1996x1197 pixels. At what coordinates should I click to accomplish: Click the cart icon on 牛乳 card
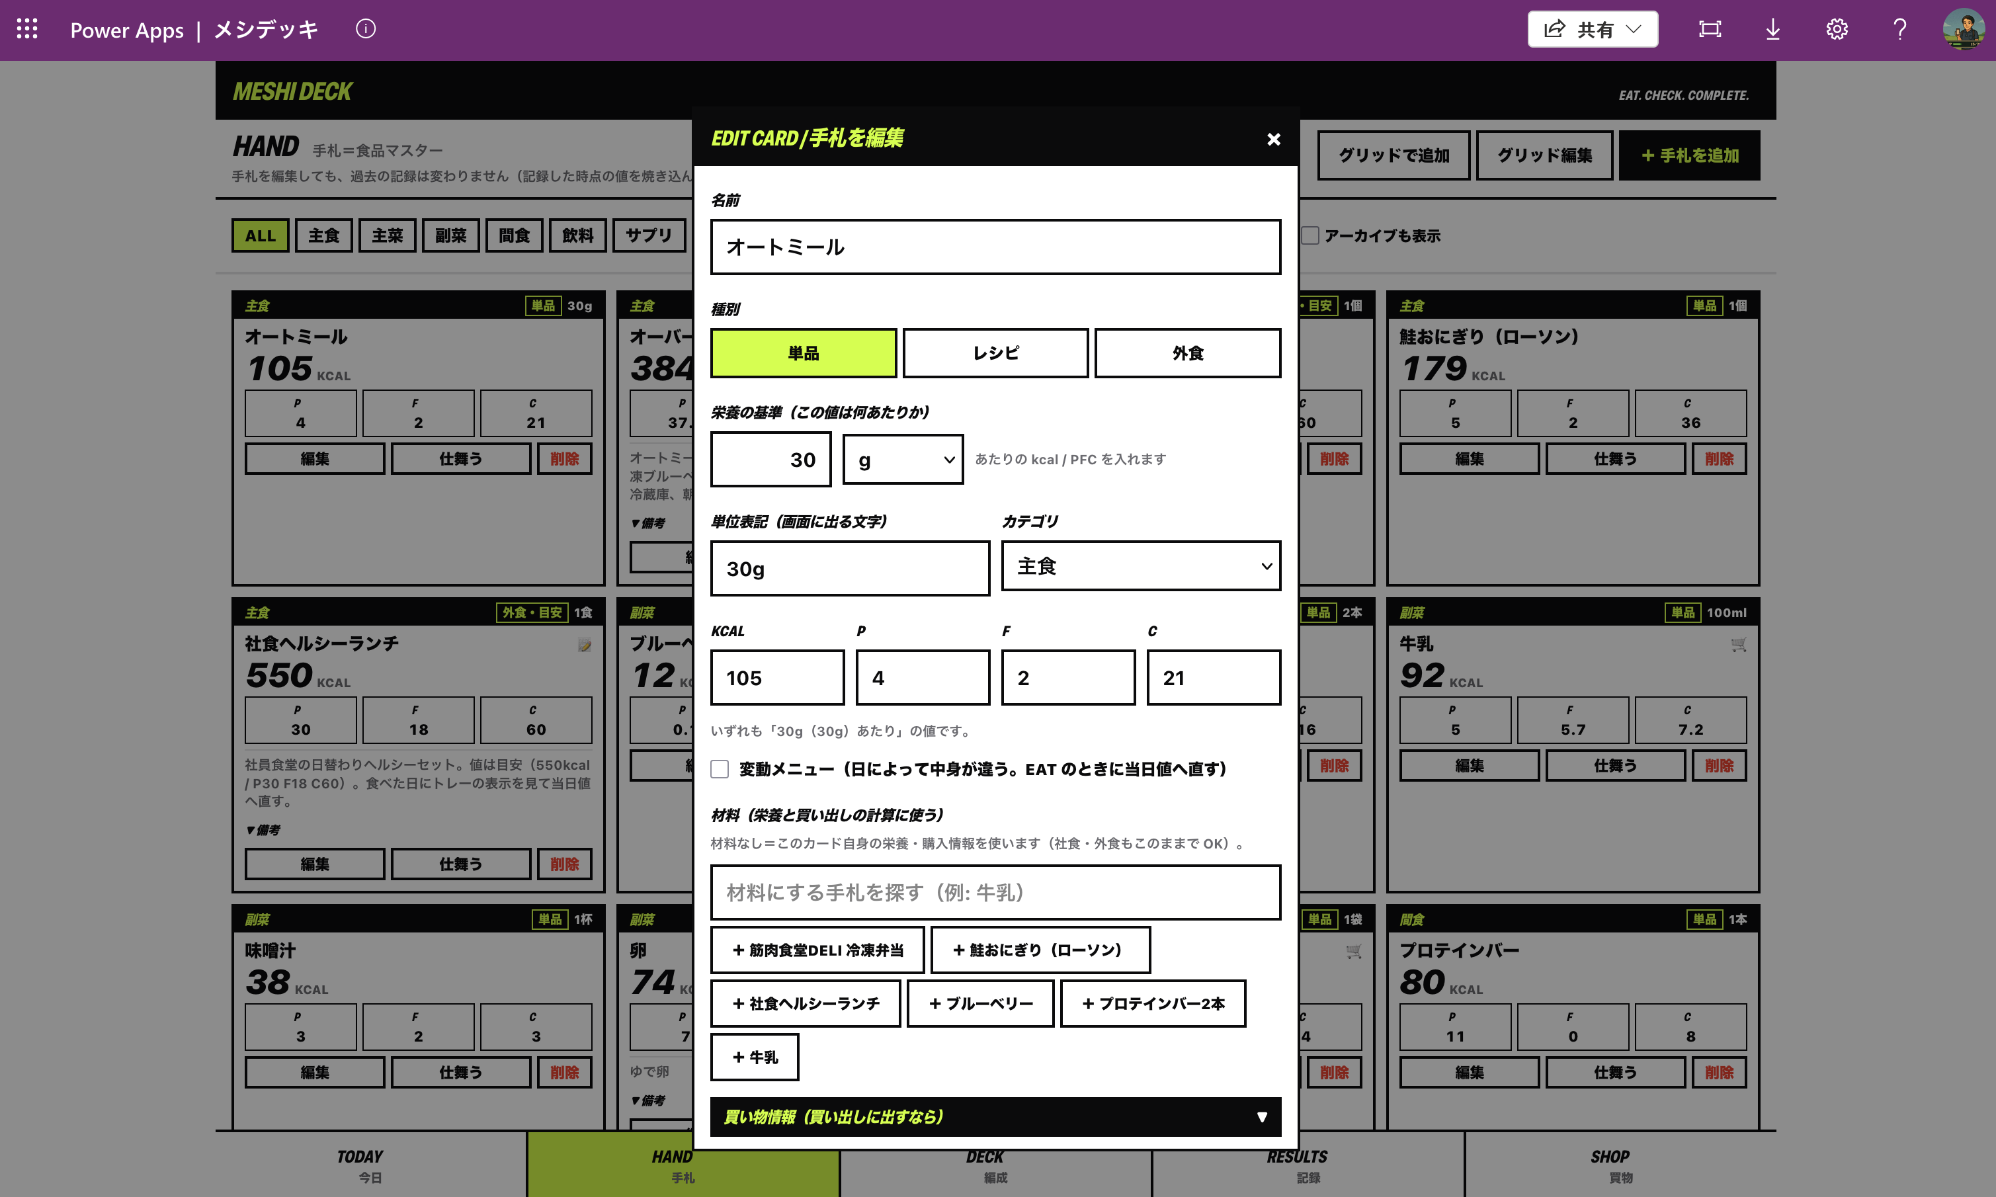tap(1738, 645)
